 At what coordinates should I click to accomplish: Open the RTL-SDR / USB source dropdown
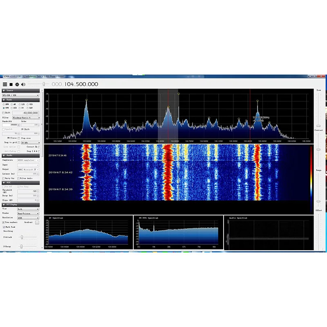21,95
